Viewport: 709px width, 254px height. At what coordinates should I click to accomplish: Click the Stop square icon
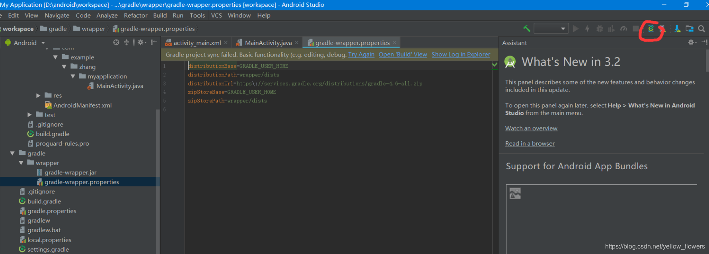click(636, 29)
